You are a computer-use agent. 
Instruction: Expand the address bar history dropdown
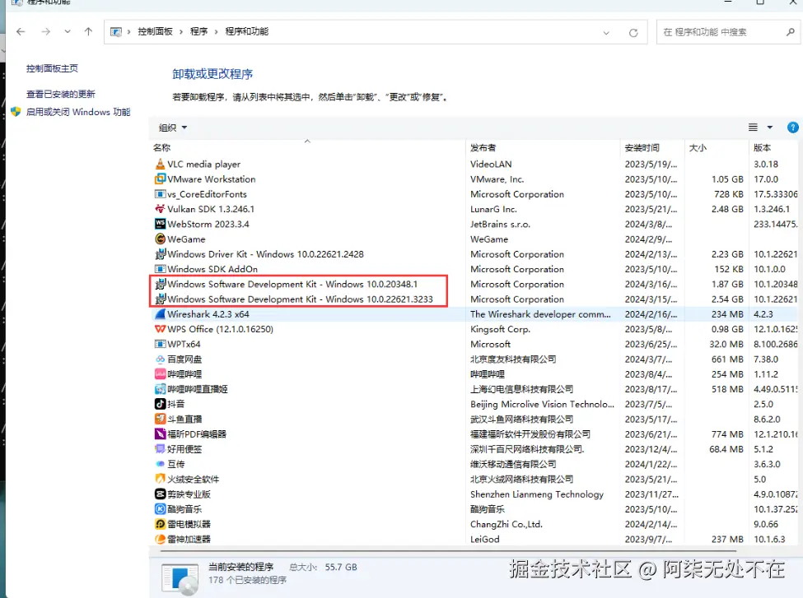pyautogui.click(x=606, y=33)
